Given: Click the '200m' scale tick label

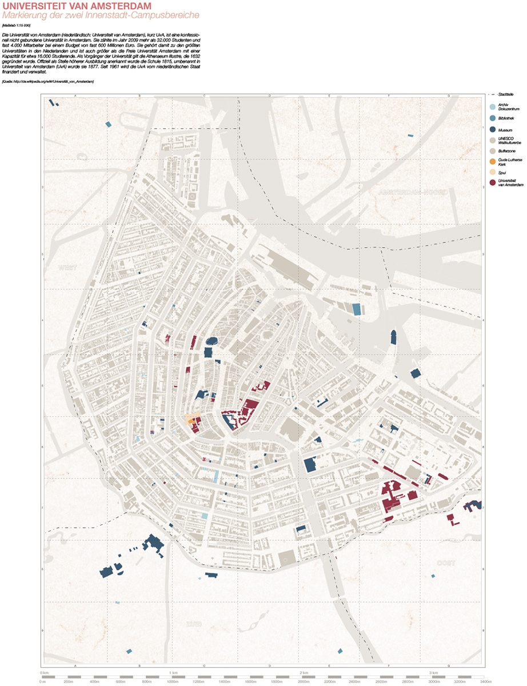Looking at the screenshot, I should (x=69, y=682).
